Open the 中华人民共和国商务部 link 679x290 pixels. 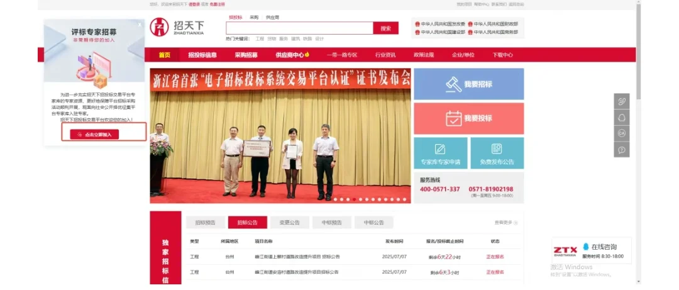pos(493,32)
